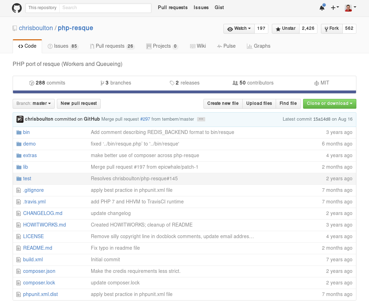369x303 pixels.
Task: View the 50 contributors
Action: [x=253, y=83]
